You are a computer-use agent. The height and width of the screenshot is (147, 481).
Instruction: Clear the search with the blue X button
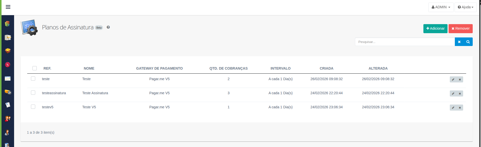click(x=459, y=42)
